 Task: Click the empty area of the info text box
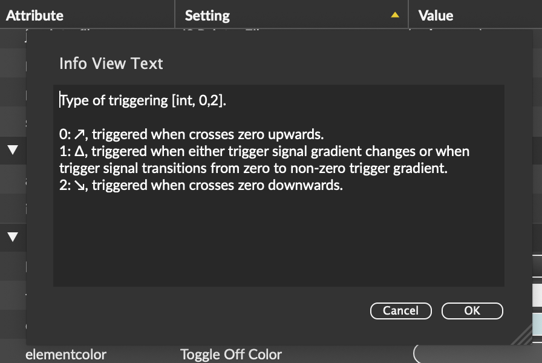278,242
